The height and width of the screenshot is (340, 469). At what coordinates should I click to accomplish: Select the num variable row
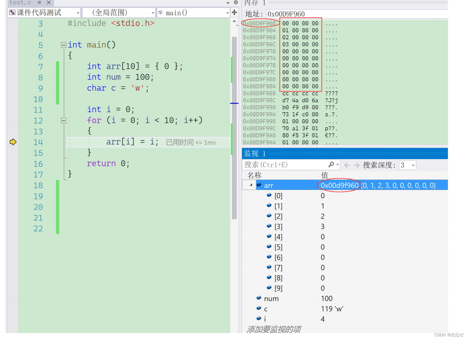coord(345,299)
